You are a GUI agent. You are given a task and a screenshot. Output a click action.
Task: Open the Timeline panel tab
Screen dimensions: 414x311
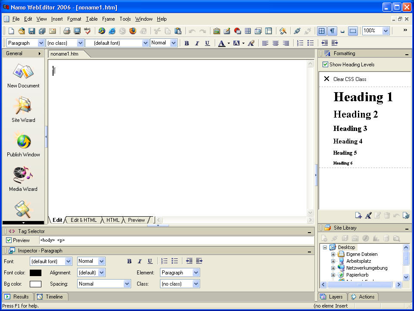tap(51, 297)
